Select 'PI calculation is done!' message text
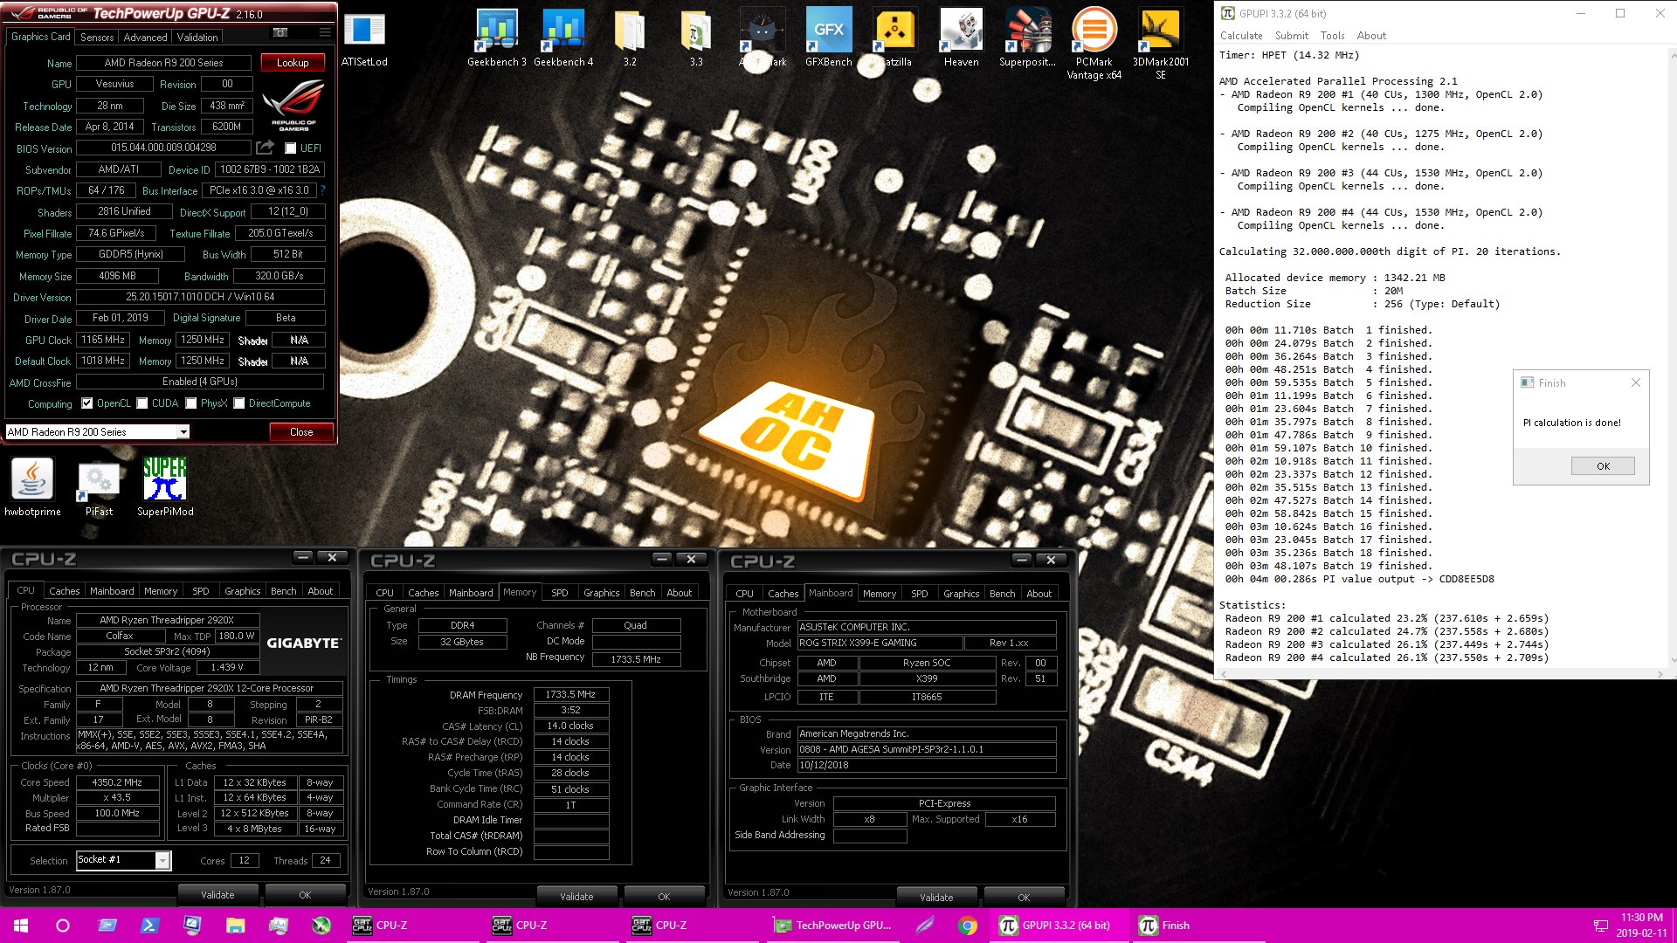Image resolution: width=1677 pixels, height=943 pixels. tap(1571, 423)
